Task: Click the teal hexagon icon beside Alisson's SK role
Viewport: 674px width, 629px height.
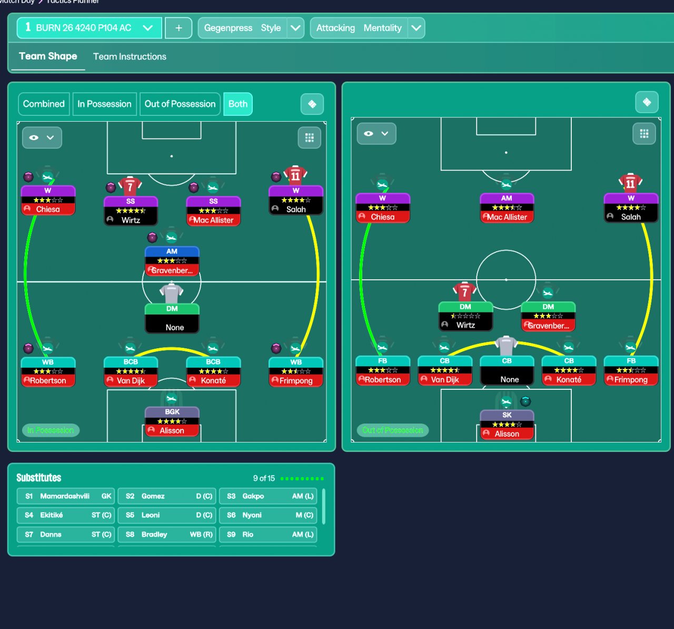Action: (526, 401)
